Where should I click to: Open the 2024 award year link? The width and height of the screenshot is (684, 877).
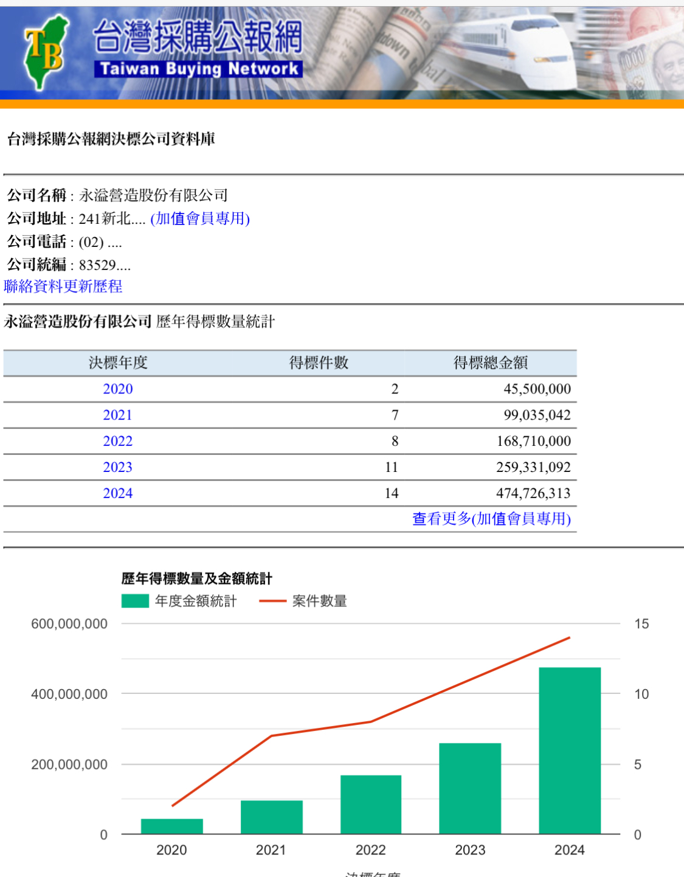(117, 494)
